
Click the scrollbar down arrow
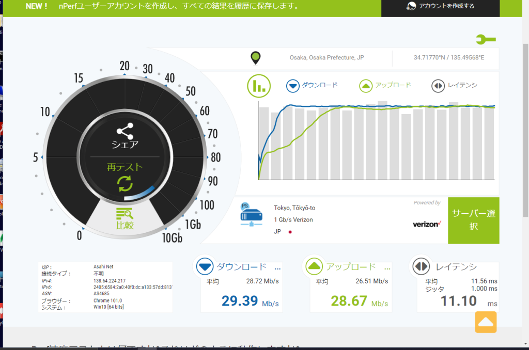pos(525,344)
